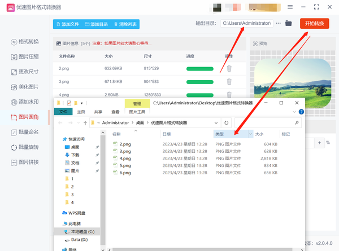Select 此电脑 in the navigation pane

pyautogui.click(x=72, y=223)
